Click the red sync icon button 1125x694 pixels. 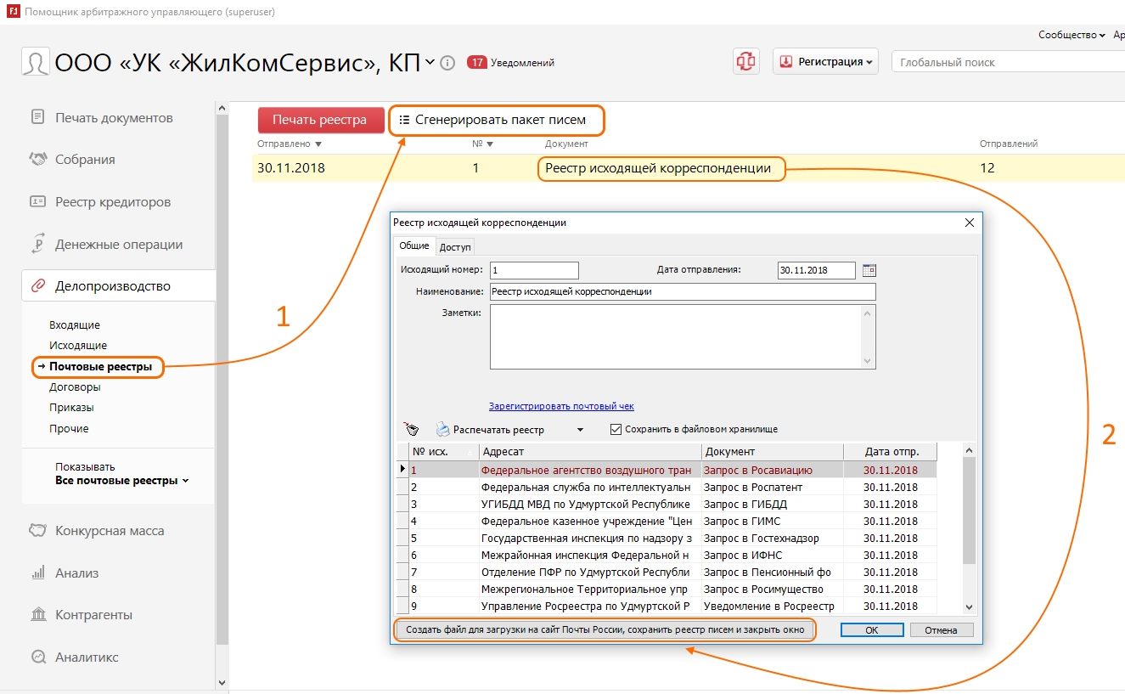click(746, 62)
